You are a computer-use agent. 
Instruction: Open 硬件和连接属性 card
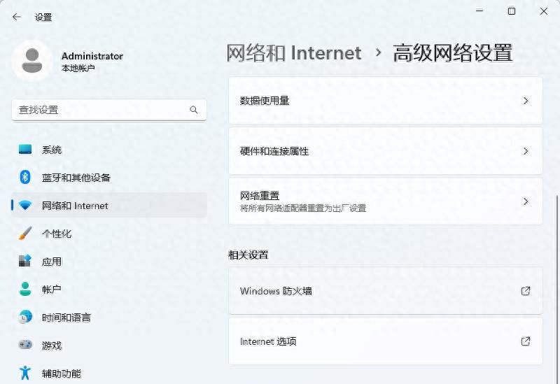[x=386, y=151]
